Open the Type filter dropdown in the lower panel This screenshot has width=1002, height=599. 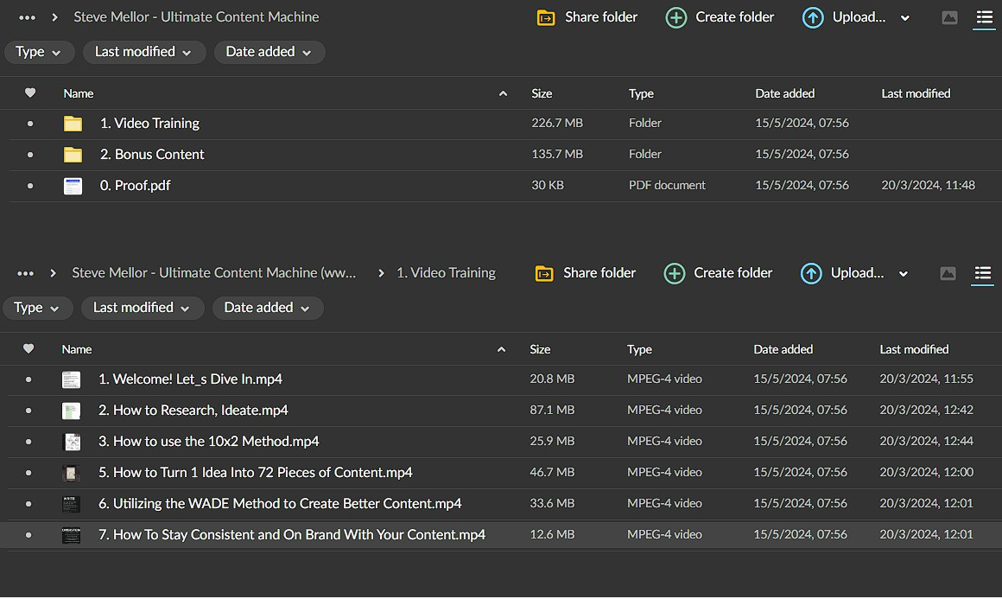37,308
